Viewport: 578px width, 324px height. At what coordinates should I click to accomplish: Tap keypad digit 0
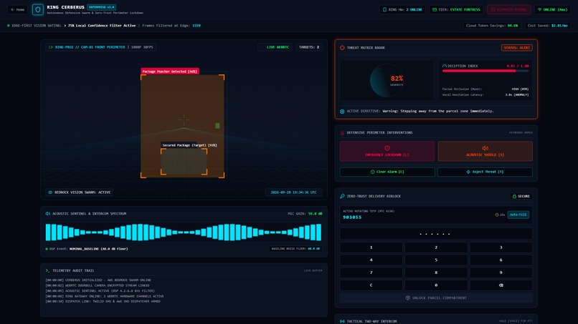pos(436,285)
